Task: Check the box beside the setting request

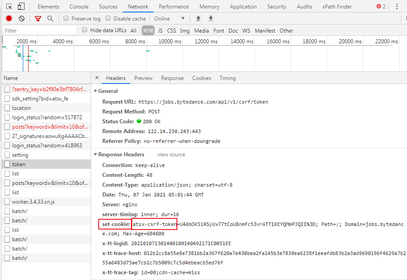Action: pos(7,155)
